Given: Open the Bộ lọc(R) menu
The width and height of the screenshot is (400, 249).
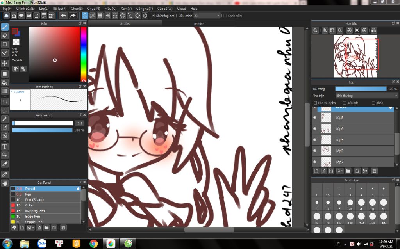Looking at the screenshot, I should tap(60, 9).
